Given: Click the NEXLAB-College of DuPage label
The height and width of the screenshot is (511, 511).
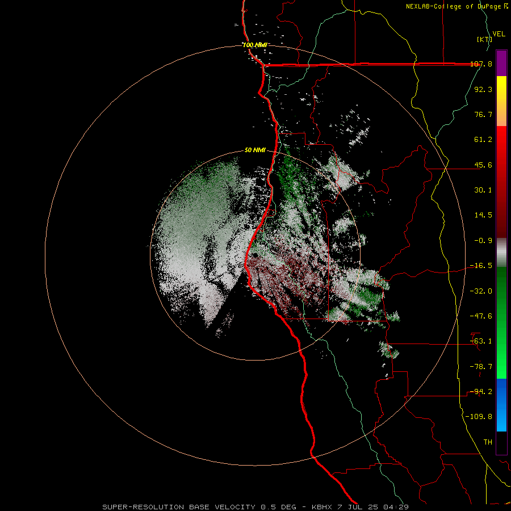Looking at the screenshot, I should (456, 6).
